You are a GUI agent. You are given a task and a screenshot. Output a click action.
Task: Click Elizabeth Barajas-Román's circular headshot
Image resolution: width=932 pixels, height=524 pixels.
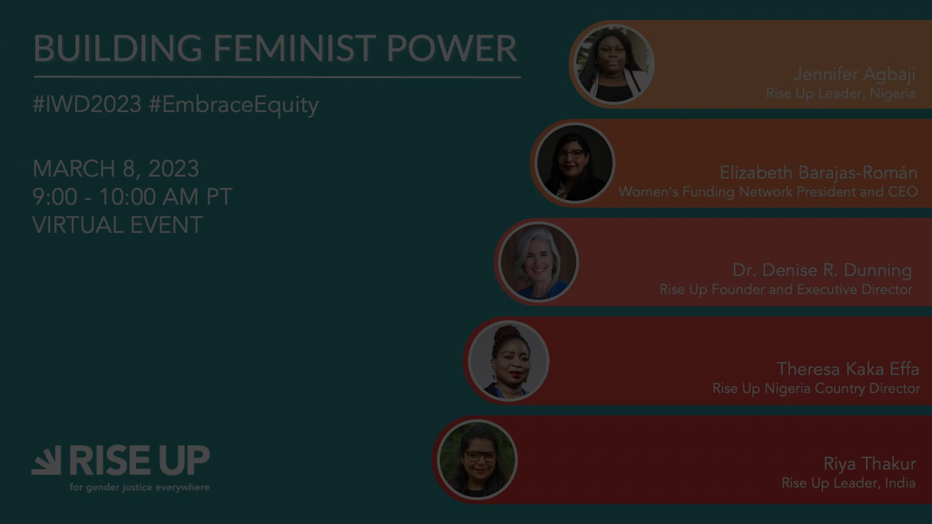pos(574,163)
